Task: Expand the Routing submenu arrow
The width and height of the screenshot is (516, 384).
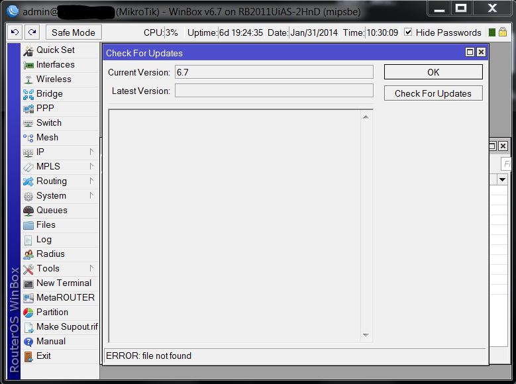Action: (x=91, y=181)
